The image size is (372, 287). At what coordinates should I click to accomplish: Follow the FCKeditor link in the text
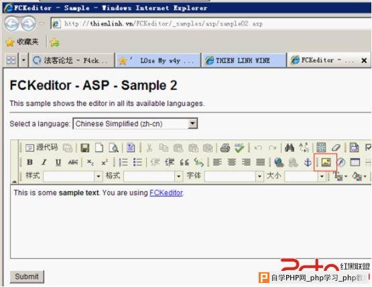tap(166, 192)
